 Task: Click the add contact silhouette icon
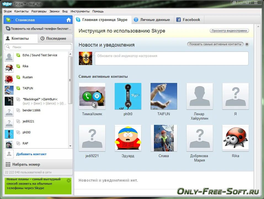(x=9, y=154)
